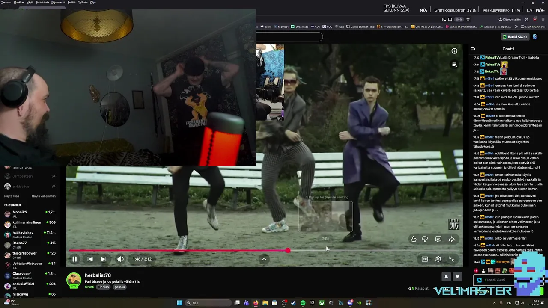Reset the 110 % zoom level indicator

coord(459,19)
